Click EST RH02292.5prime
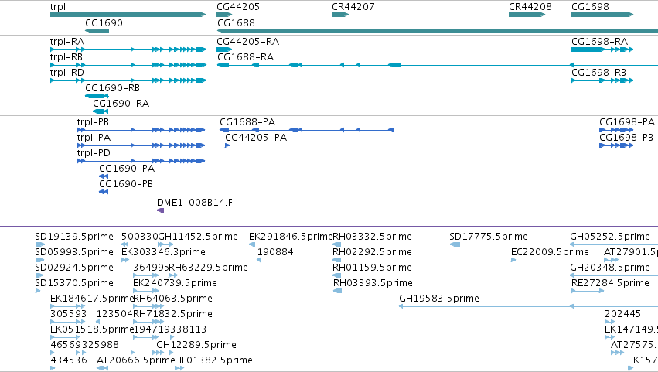658x372 pixels. click(x=336, y=260)
